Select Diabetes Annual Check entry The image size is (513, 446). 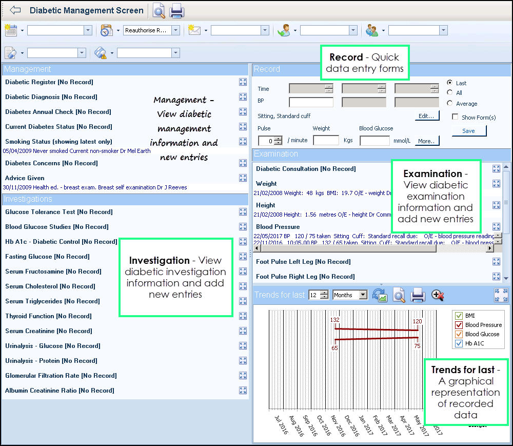point(57,112)
